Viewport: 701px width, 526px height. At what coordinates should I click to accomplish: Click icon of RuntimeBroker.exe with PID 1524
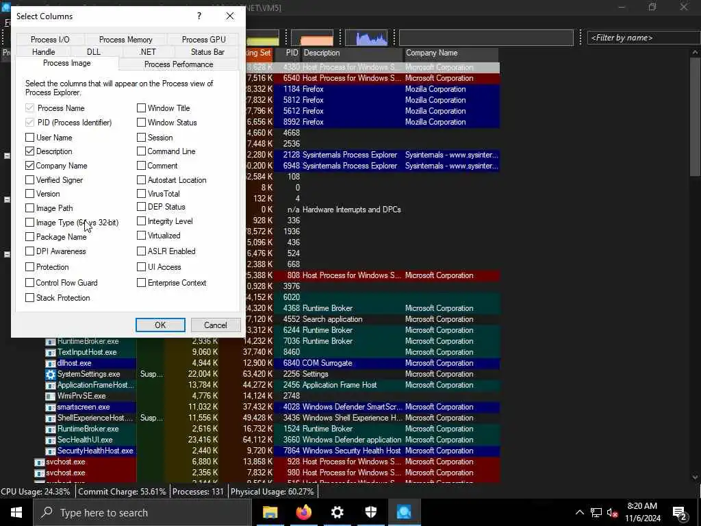click(x=51, y=429)
